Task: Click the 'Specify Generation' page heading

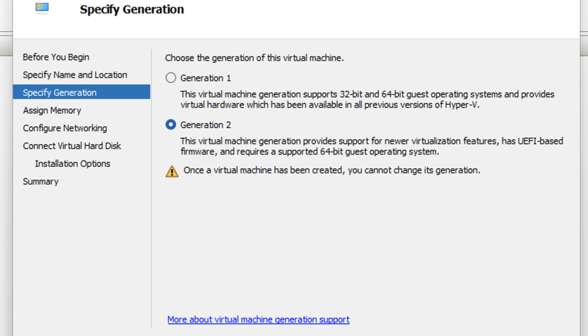Action: point(132,9)
